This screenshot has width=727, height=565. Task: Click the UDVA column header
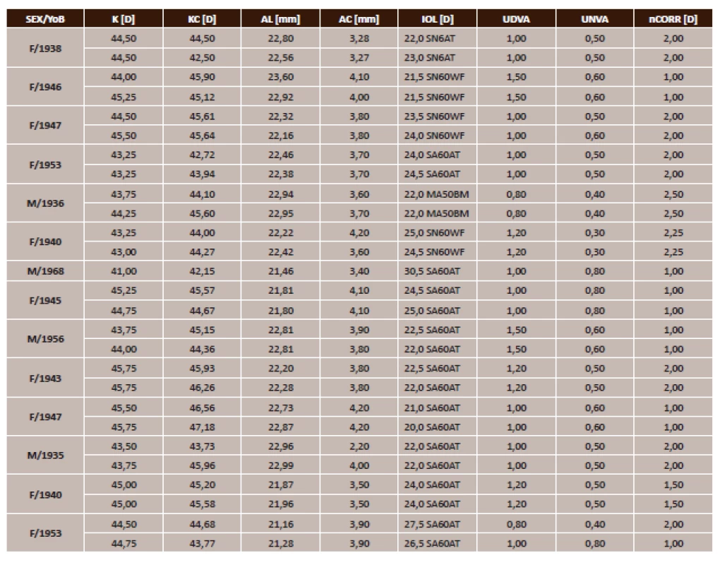click(516, 19)
